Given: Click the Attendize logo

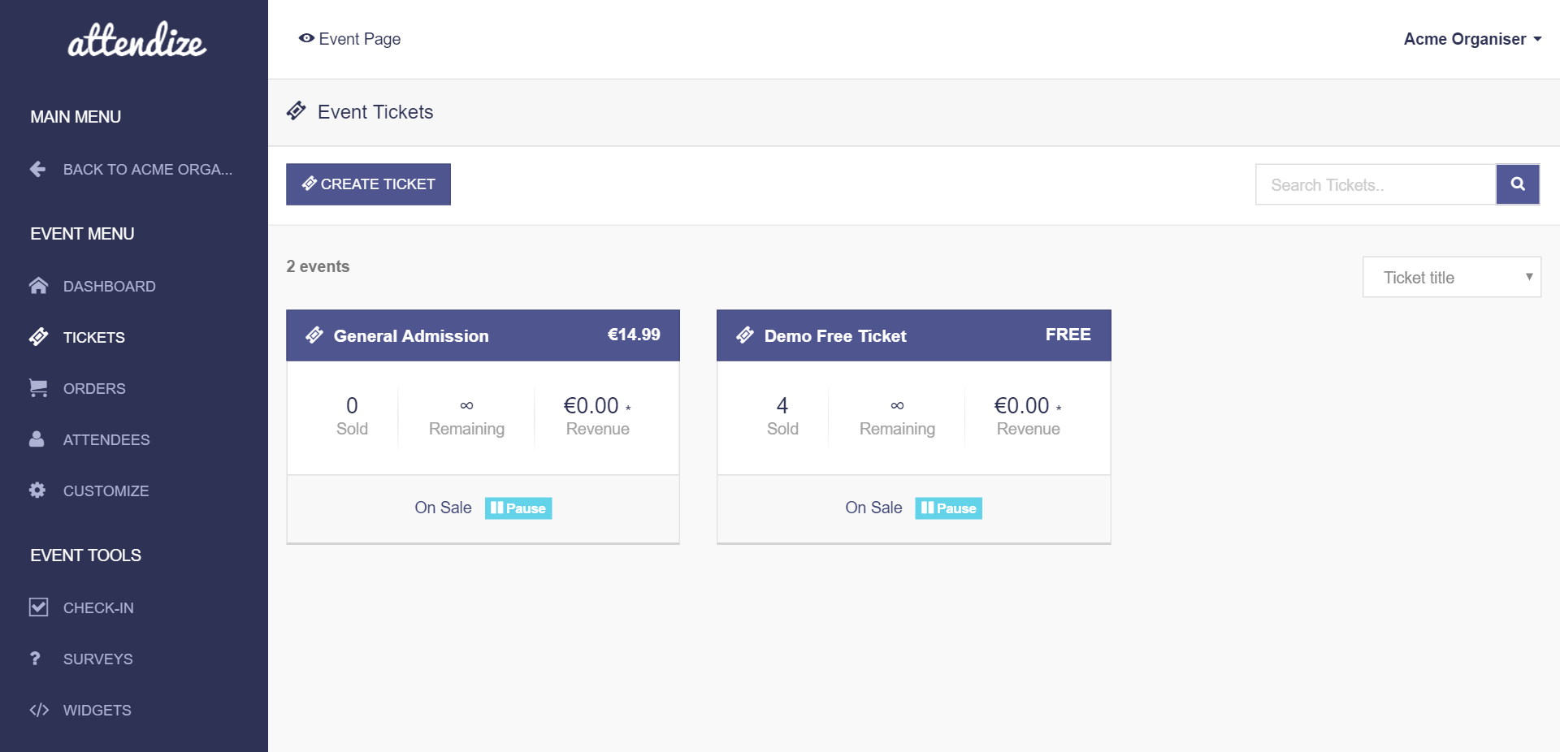Looking at the screenshot, I should point(136,41).
